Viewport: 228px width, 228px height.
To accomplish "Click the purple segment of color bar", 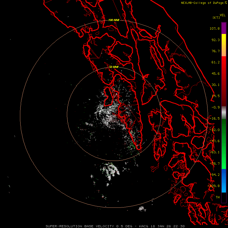I will click(224, 28).
